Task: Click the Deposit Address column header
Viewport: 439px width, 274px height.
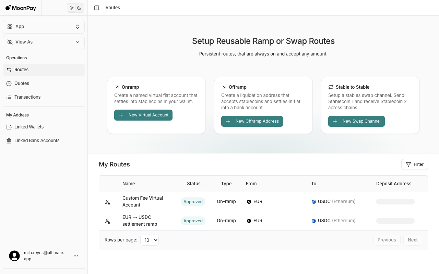Action: 394,184
